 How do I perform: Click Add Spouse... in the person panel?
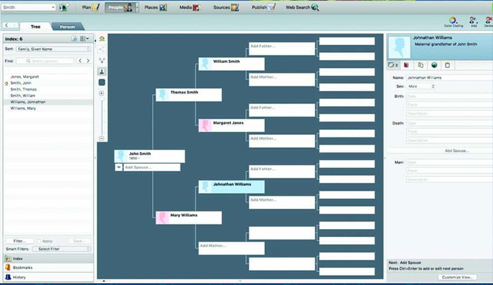456,151
